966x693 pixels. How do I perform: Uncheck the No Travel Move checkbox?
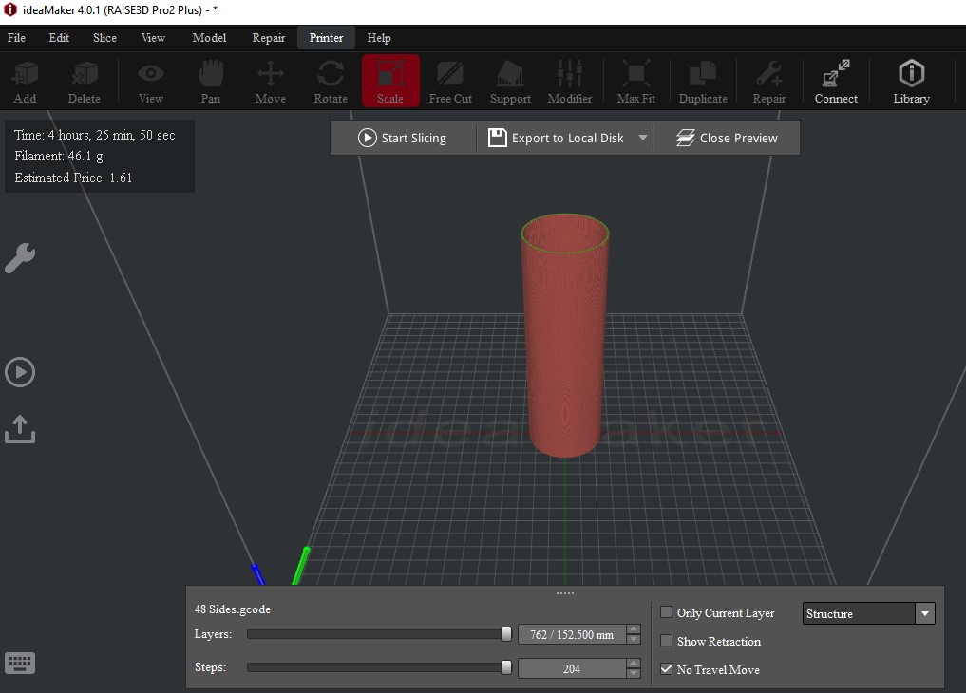667,670
